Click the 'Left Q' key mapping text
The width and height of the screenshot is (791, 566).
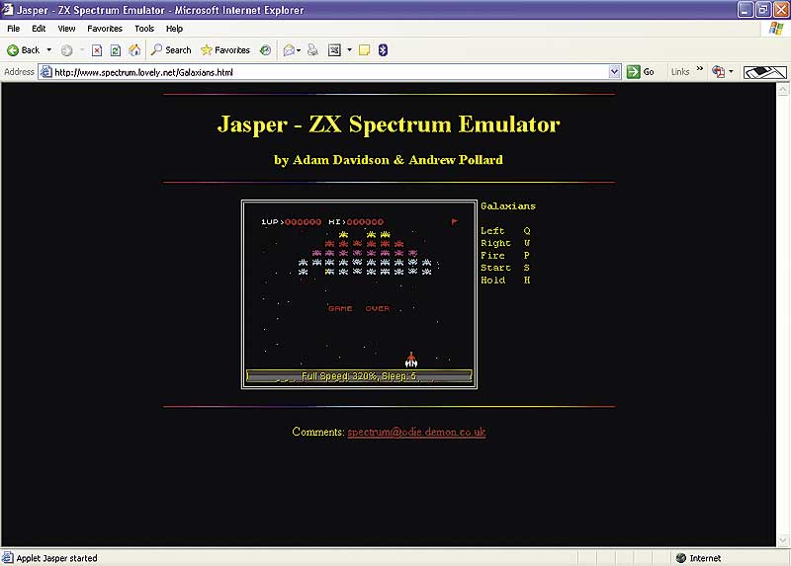coord(505,230)
